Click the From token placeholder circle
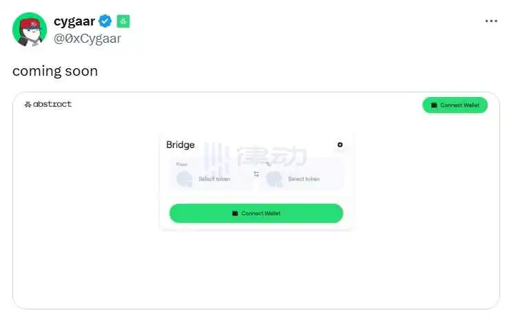 [184, 179]
